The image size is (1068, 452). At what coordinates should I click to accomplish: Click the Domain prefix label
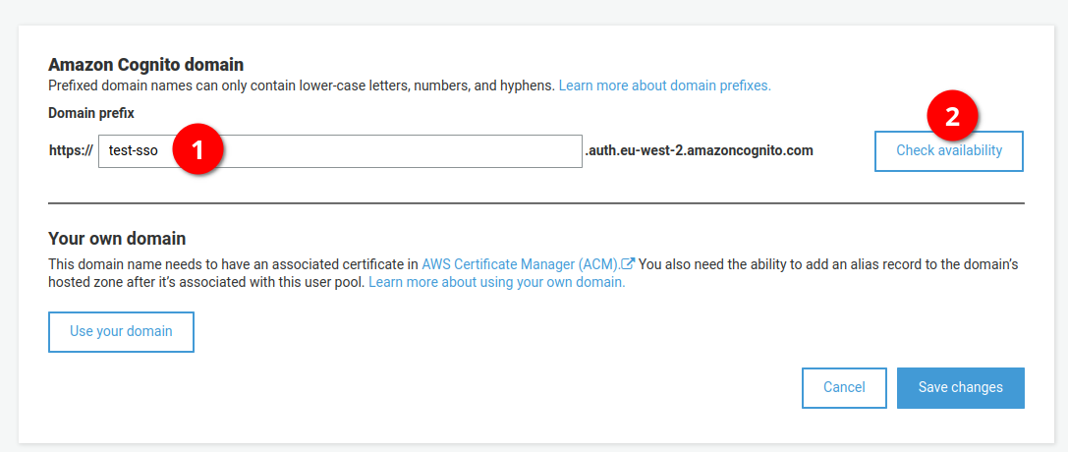pyautogui.click(x=91, y=114)
